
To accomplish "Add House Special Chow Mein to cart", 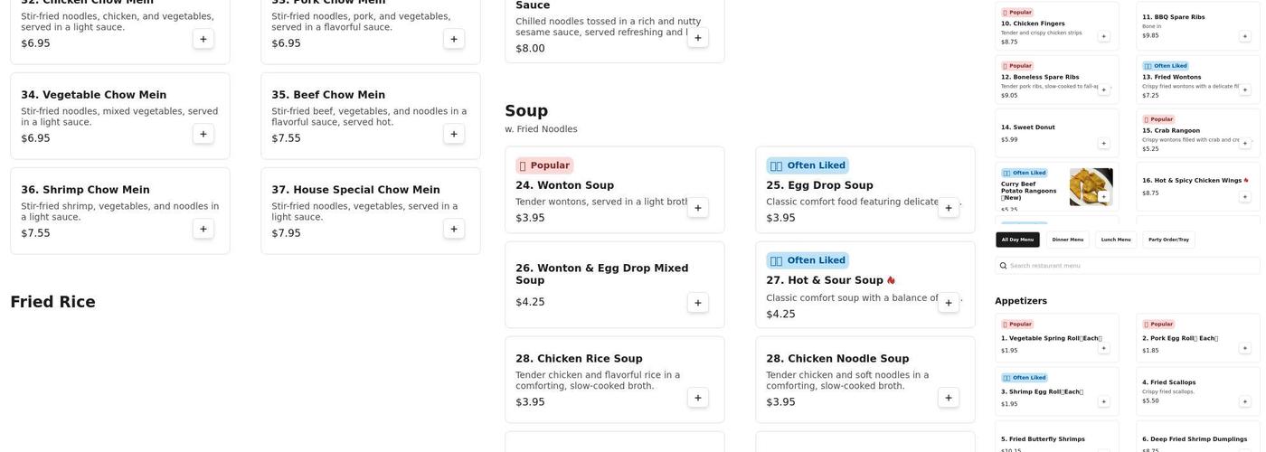I will point(454,229).
